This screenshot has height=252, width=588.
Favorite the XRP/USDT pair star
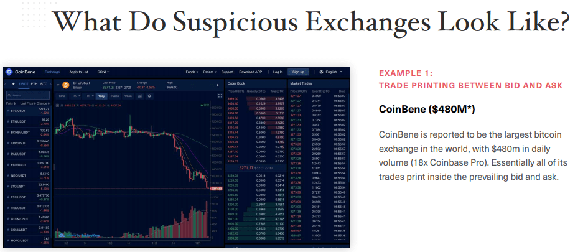[x=7, y=143]
